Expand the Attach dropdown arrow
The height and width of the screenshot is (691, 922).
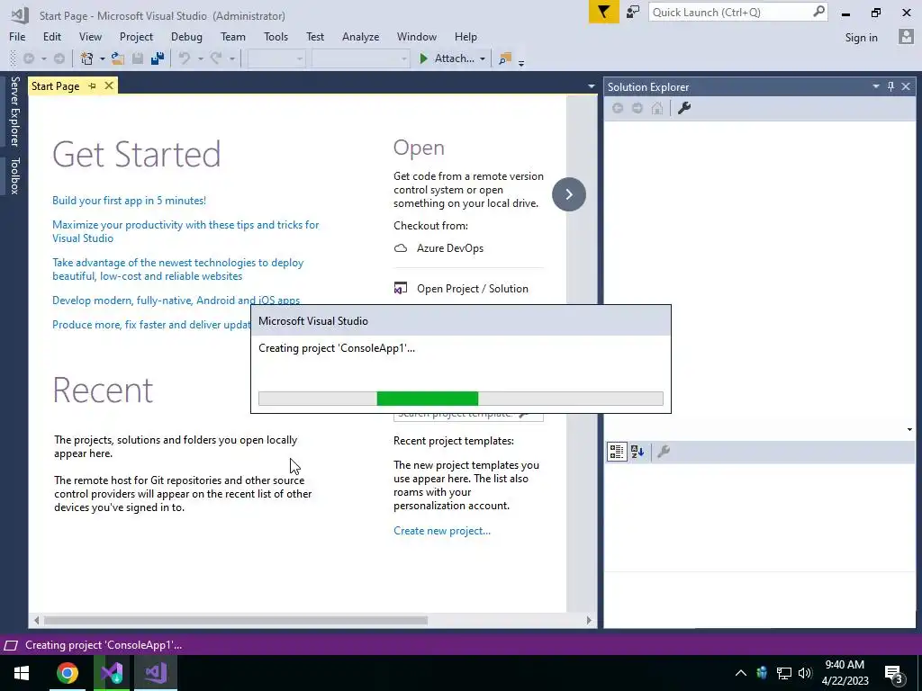point(483,58)
